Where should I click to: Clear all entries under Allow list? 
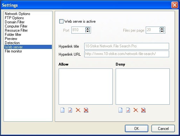pos(86,110)
